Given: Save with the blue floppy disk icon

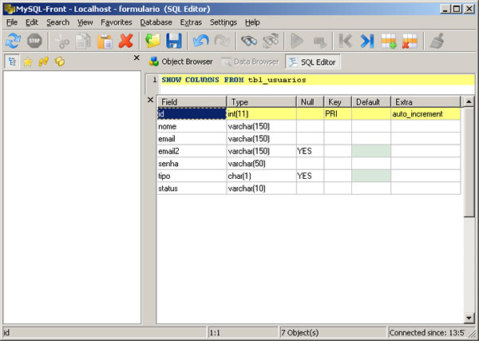Looking at the screenshot, I should (174, 41).
